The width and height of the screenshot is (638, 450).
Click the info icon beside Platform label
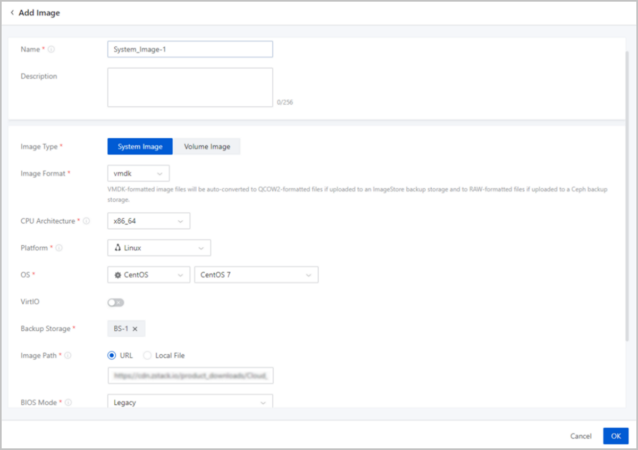[59, 248]
